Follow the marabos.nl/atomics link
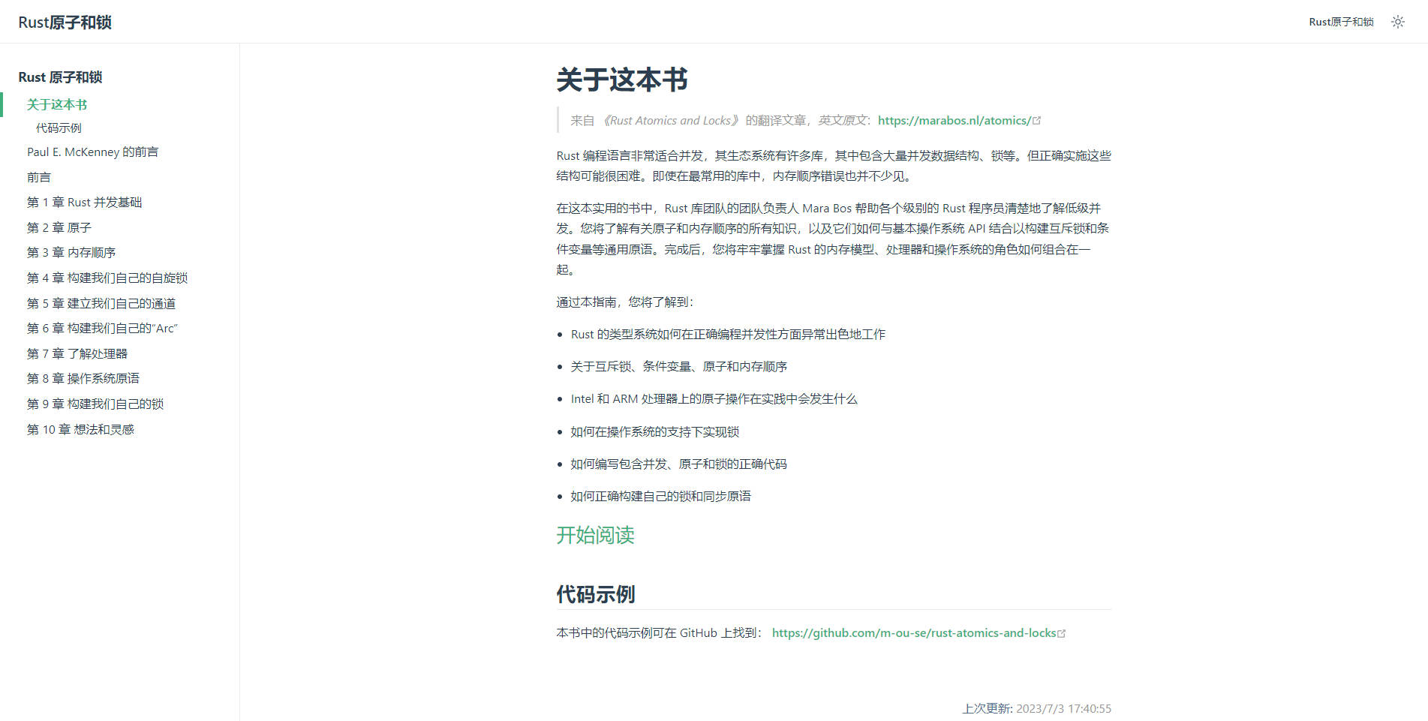 pyautogui.click(x=955, y=121)
